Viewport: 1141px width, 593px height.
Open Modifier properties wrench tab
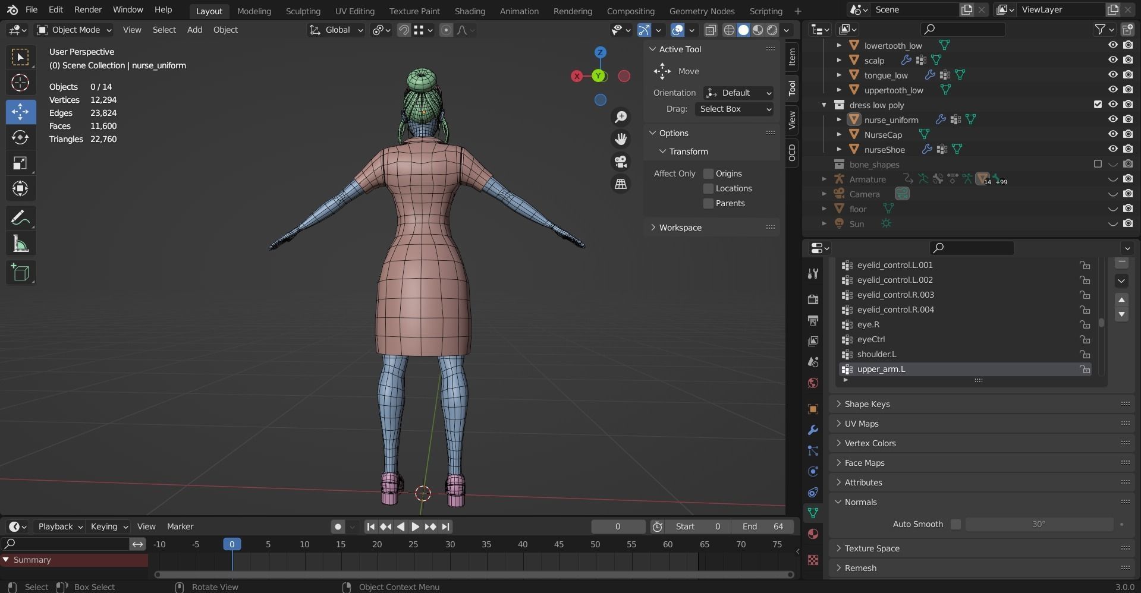pyautogui.click(x=813, y=430)
